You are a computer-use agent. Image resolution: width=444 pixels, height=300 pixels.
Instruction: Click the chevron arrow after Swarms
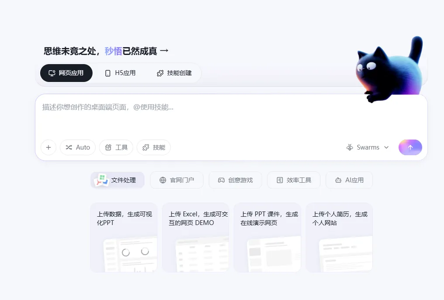(386, 147)
